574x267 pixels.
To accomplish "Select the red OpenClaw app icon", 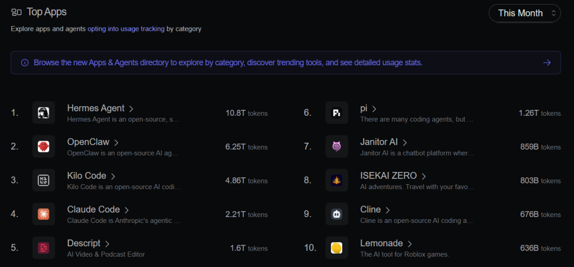I will [44, 147].
